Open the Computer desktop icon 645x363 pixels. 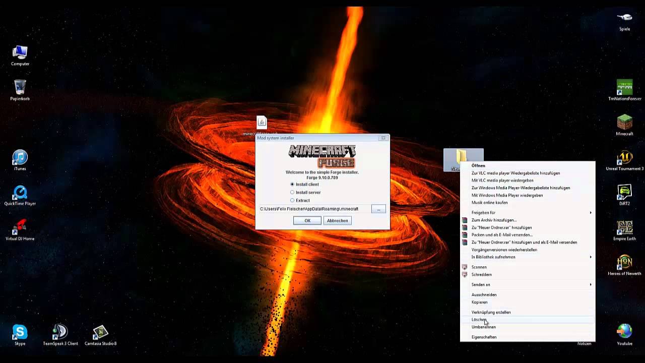coord(20,55)
